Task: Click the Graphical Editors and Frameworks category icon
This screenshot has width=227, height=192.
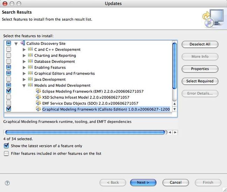Action: pos(30,73)
